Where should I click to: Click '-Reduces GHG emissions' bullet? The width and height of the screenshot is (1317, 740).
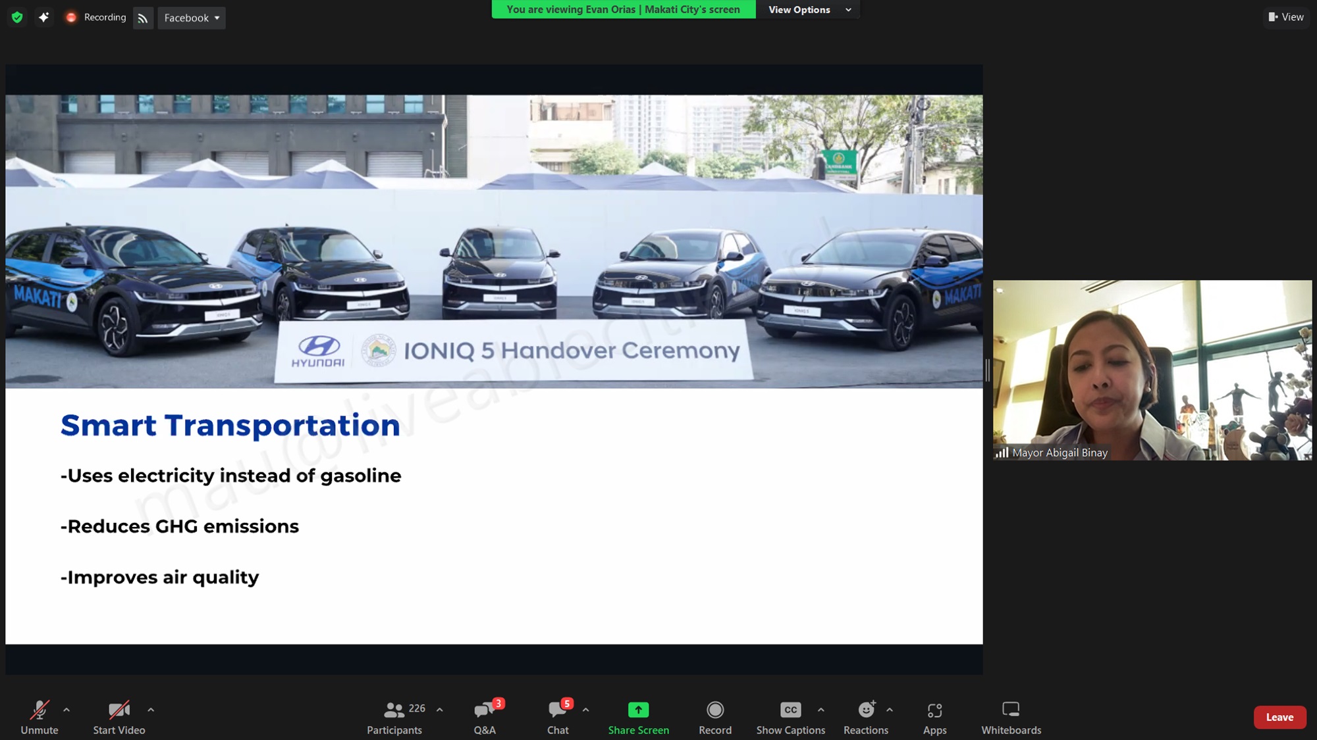(180, 526)
